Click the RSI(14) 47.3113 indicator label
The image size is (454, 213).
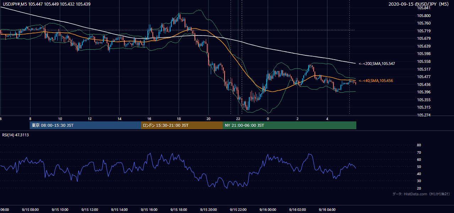(15, 135)
